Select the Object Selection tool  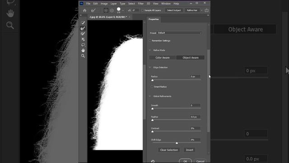coord(83,39)
